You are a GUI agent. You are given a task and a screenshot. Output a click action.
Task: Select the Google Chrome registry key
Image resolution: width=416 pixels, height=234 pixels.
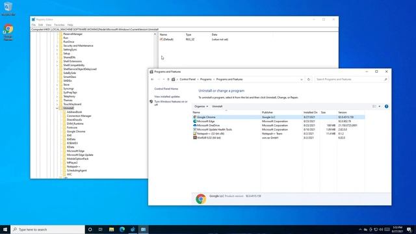click(x=76, y=131)
